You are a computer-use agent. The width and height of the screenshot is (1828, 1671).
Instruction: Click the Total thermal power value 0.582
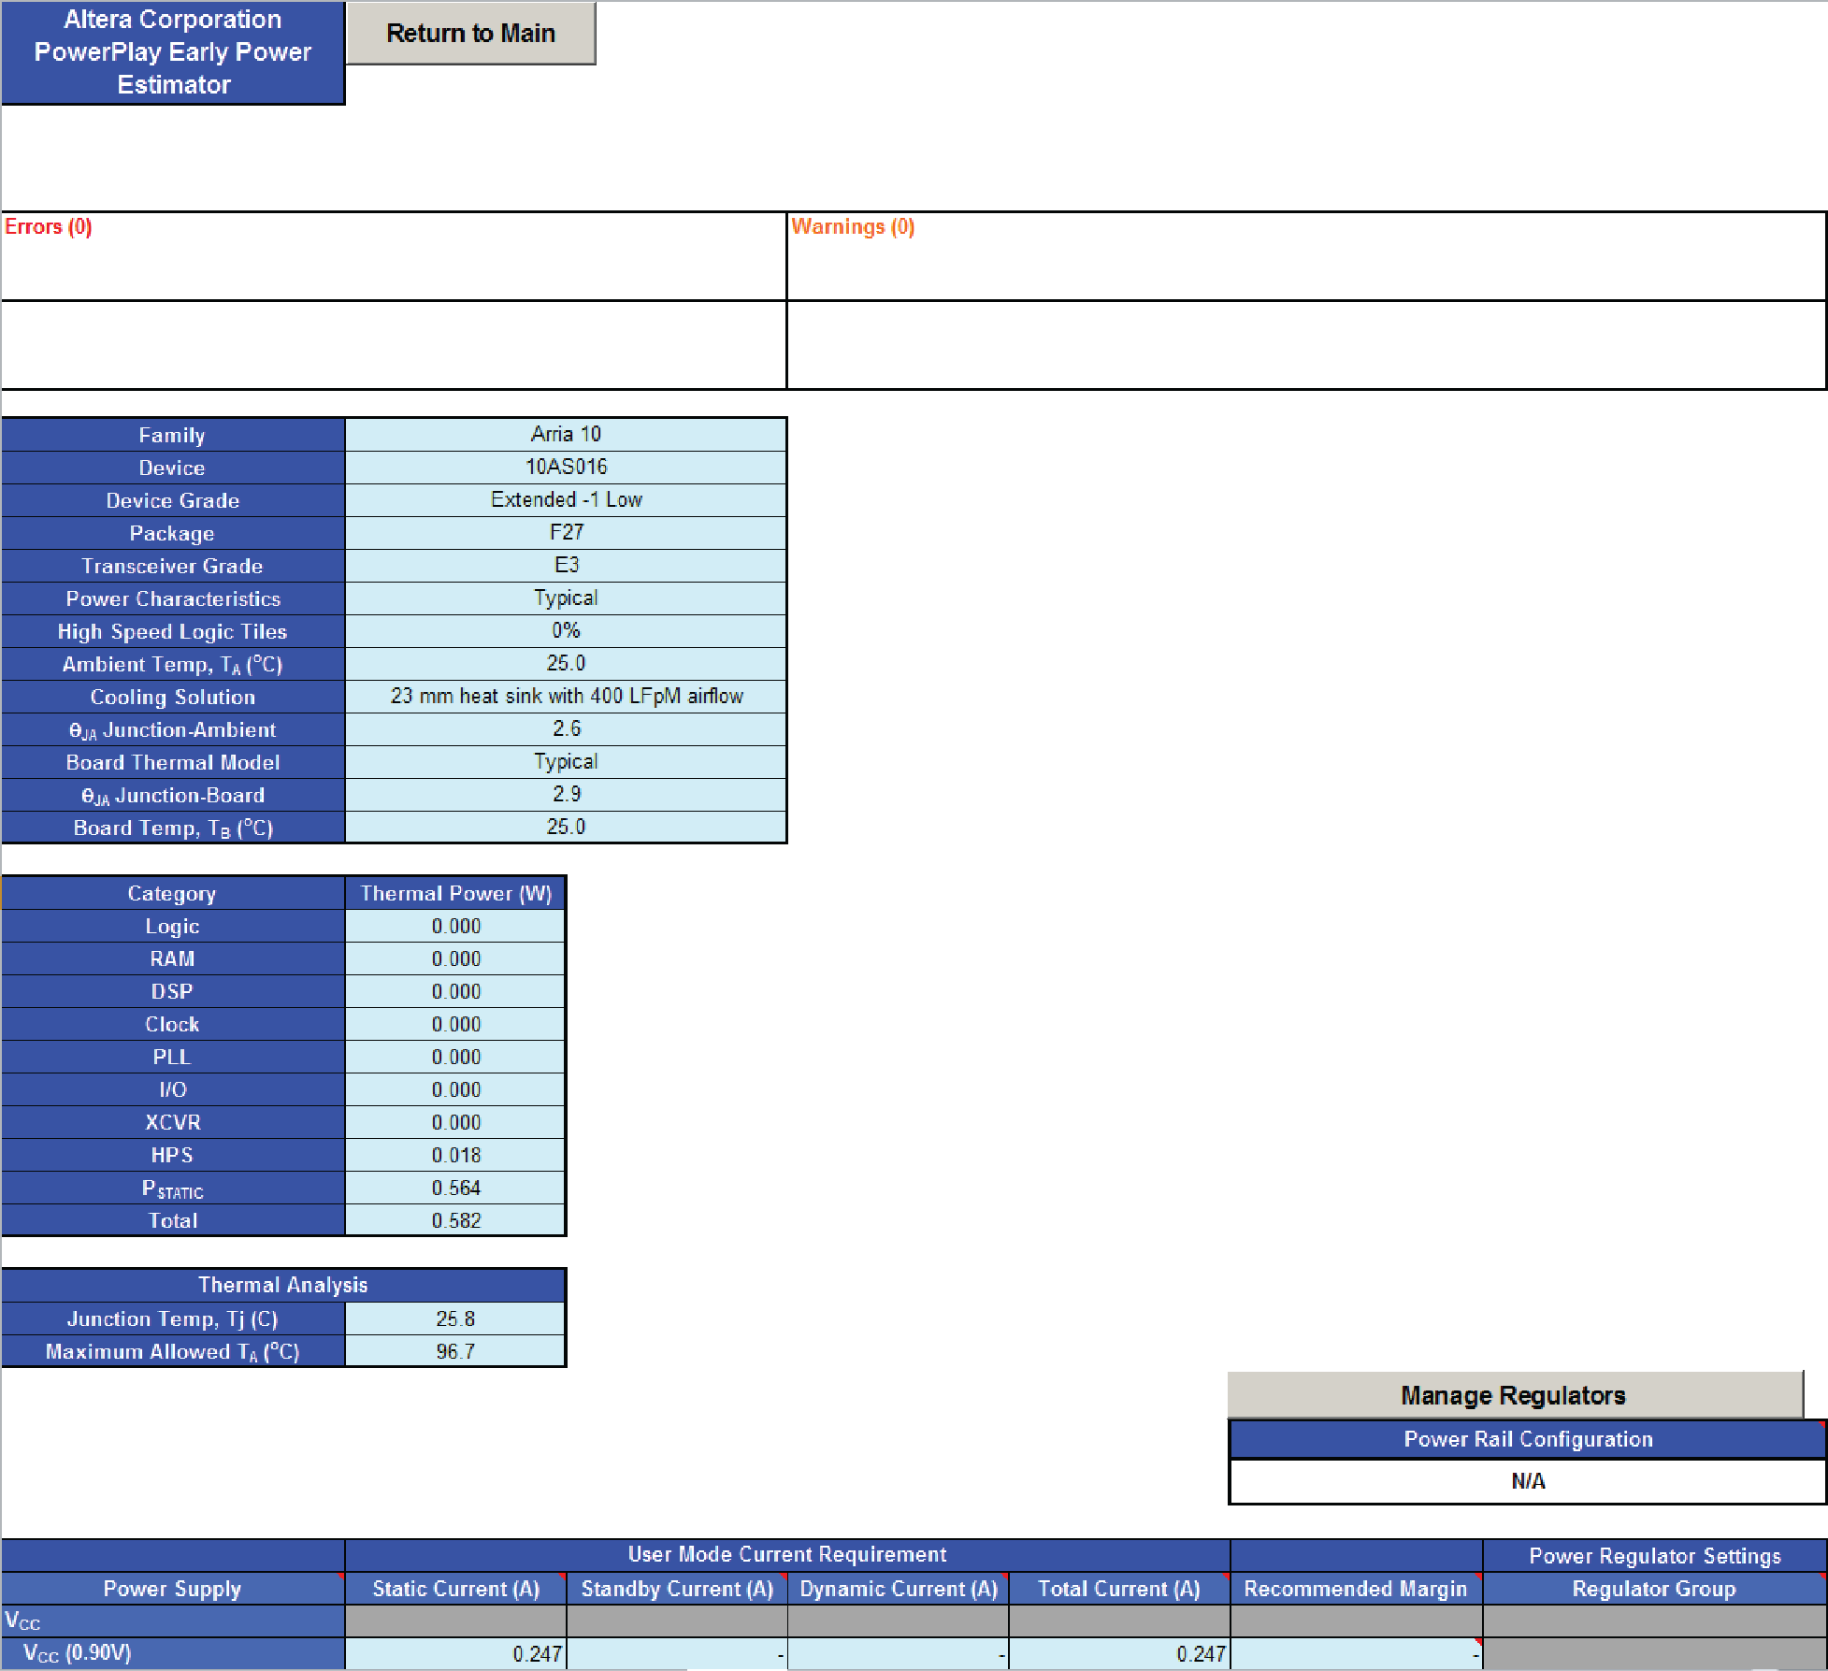tap(455, 1220)
